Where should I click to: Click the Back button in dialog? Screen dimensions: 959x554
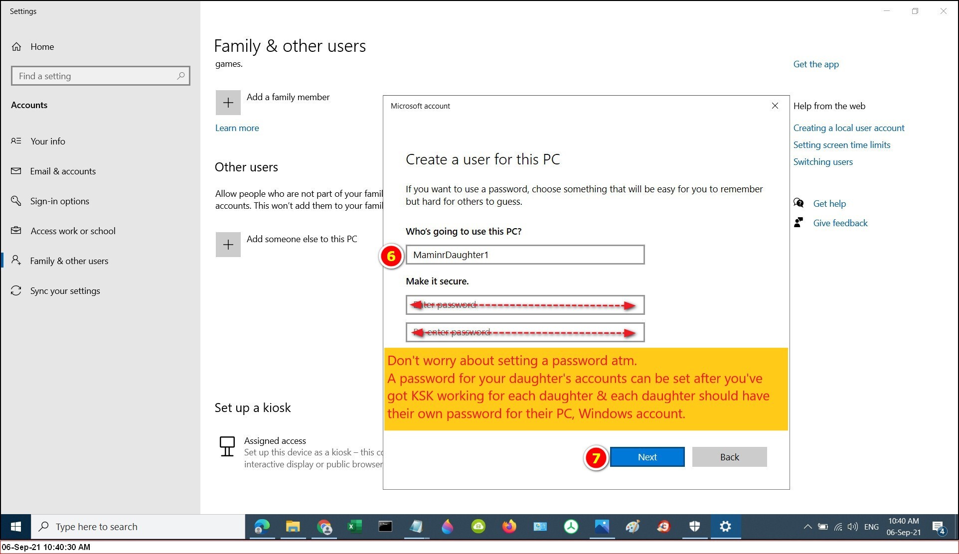(729, 457)
